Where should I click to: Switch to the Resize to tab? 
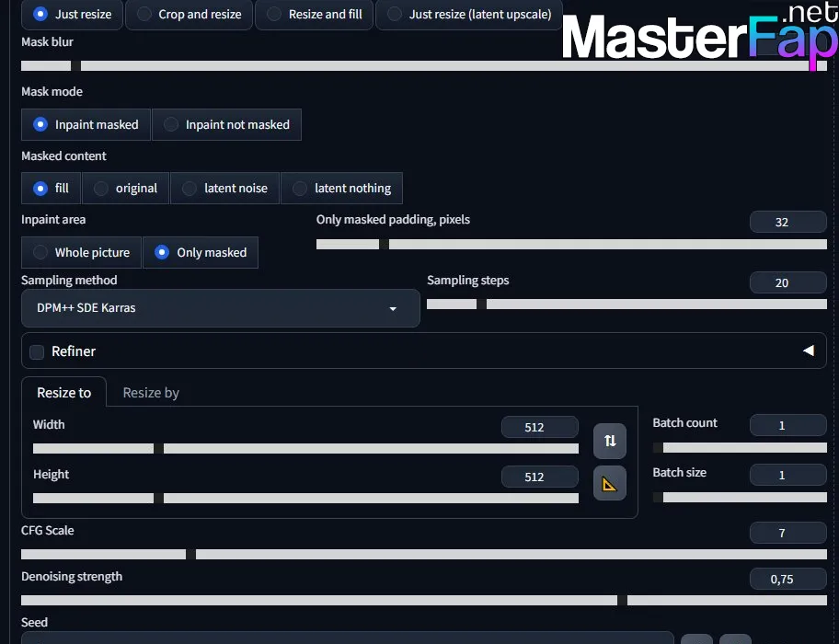click(x=63, y=393)
